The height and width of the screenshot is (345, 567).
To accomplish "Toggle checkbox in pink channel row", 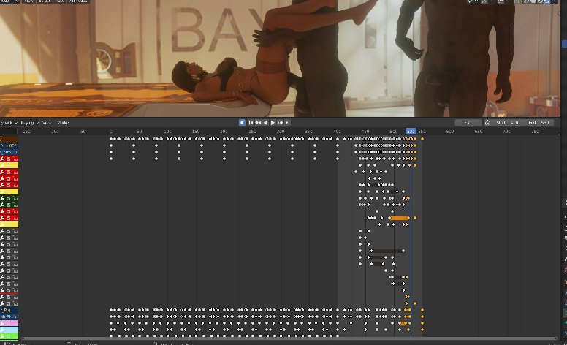I will coord(9,323).
